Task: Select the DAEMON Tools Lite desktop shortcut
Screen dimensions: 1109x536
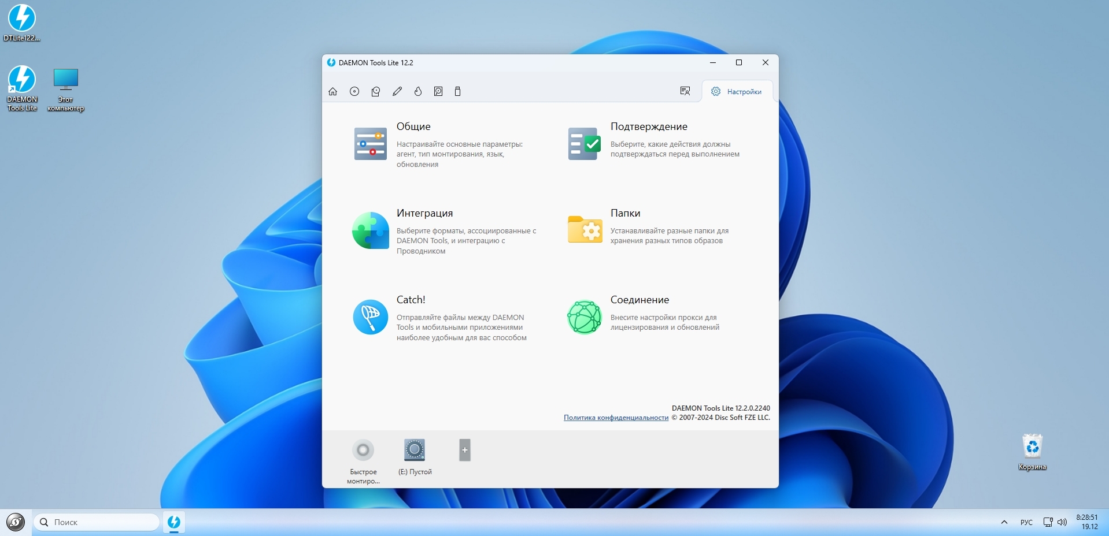Action: [x=22, y=88]
